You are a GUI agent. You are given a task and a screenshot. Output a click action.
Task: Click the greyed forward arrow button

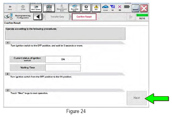pyautogui.click(x=131, y=17)
